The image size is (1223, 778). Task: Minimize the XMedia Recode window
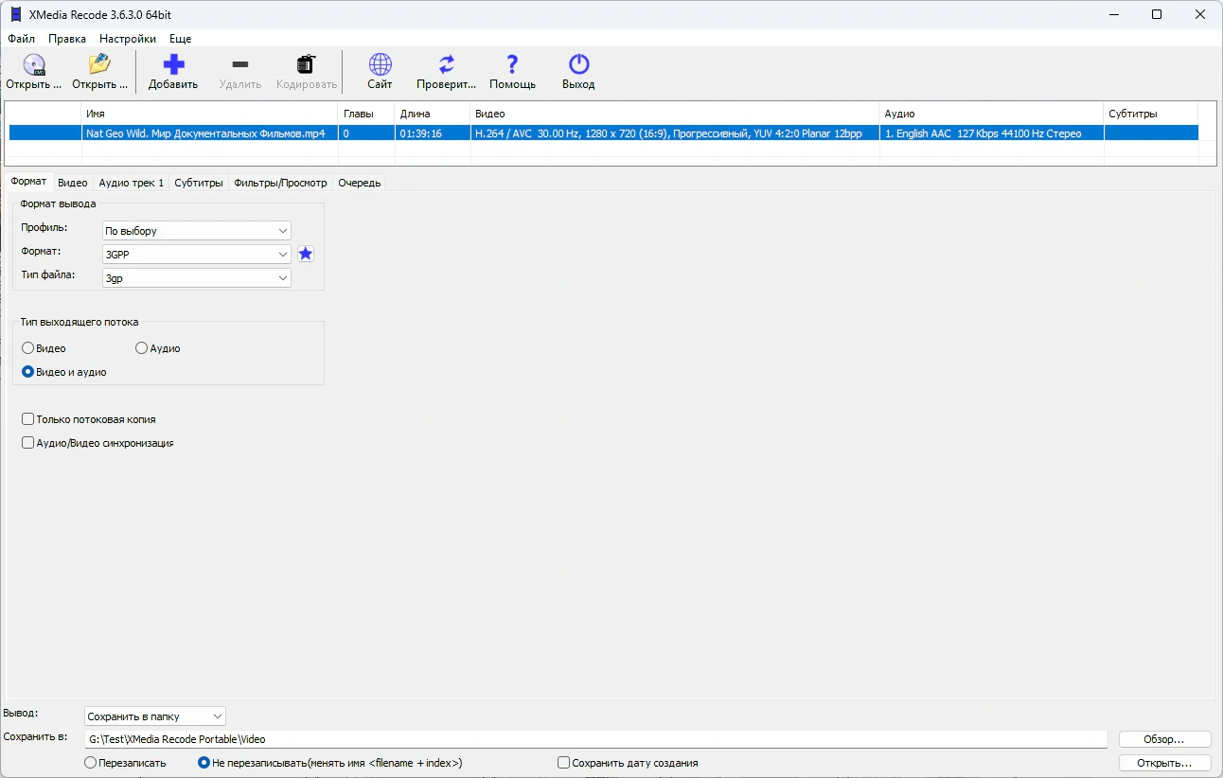1113,14
